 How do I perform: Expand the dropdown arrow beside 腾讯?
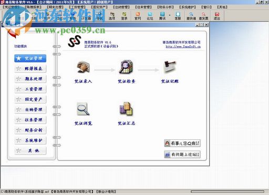point(170,15)
